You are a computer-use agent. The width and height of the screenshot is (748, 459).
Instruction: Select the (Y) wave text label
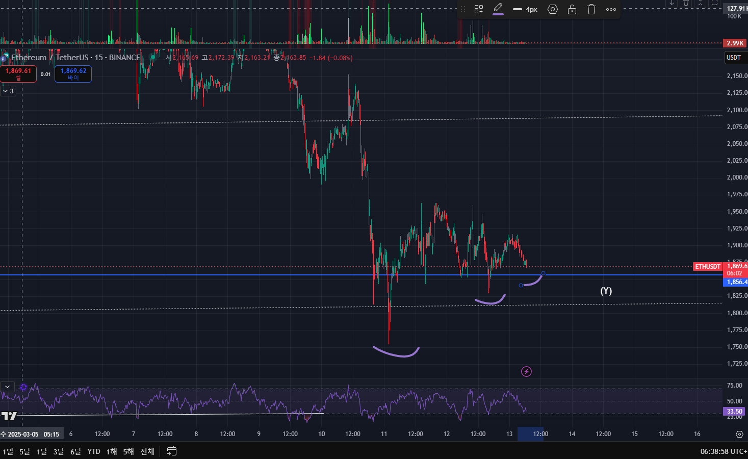click(x=606, y=291)
